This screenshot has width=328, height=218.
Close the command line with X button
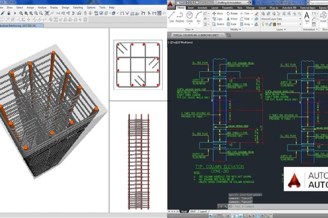221,207
